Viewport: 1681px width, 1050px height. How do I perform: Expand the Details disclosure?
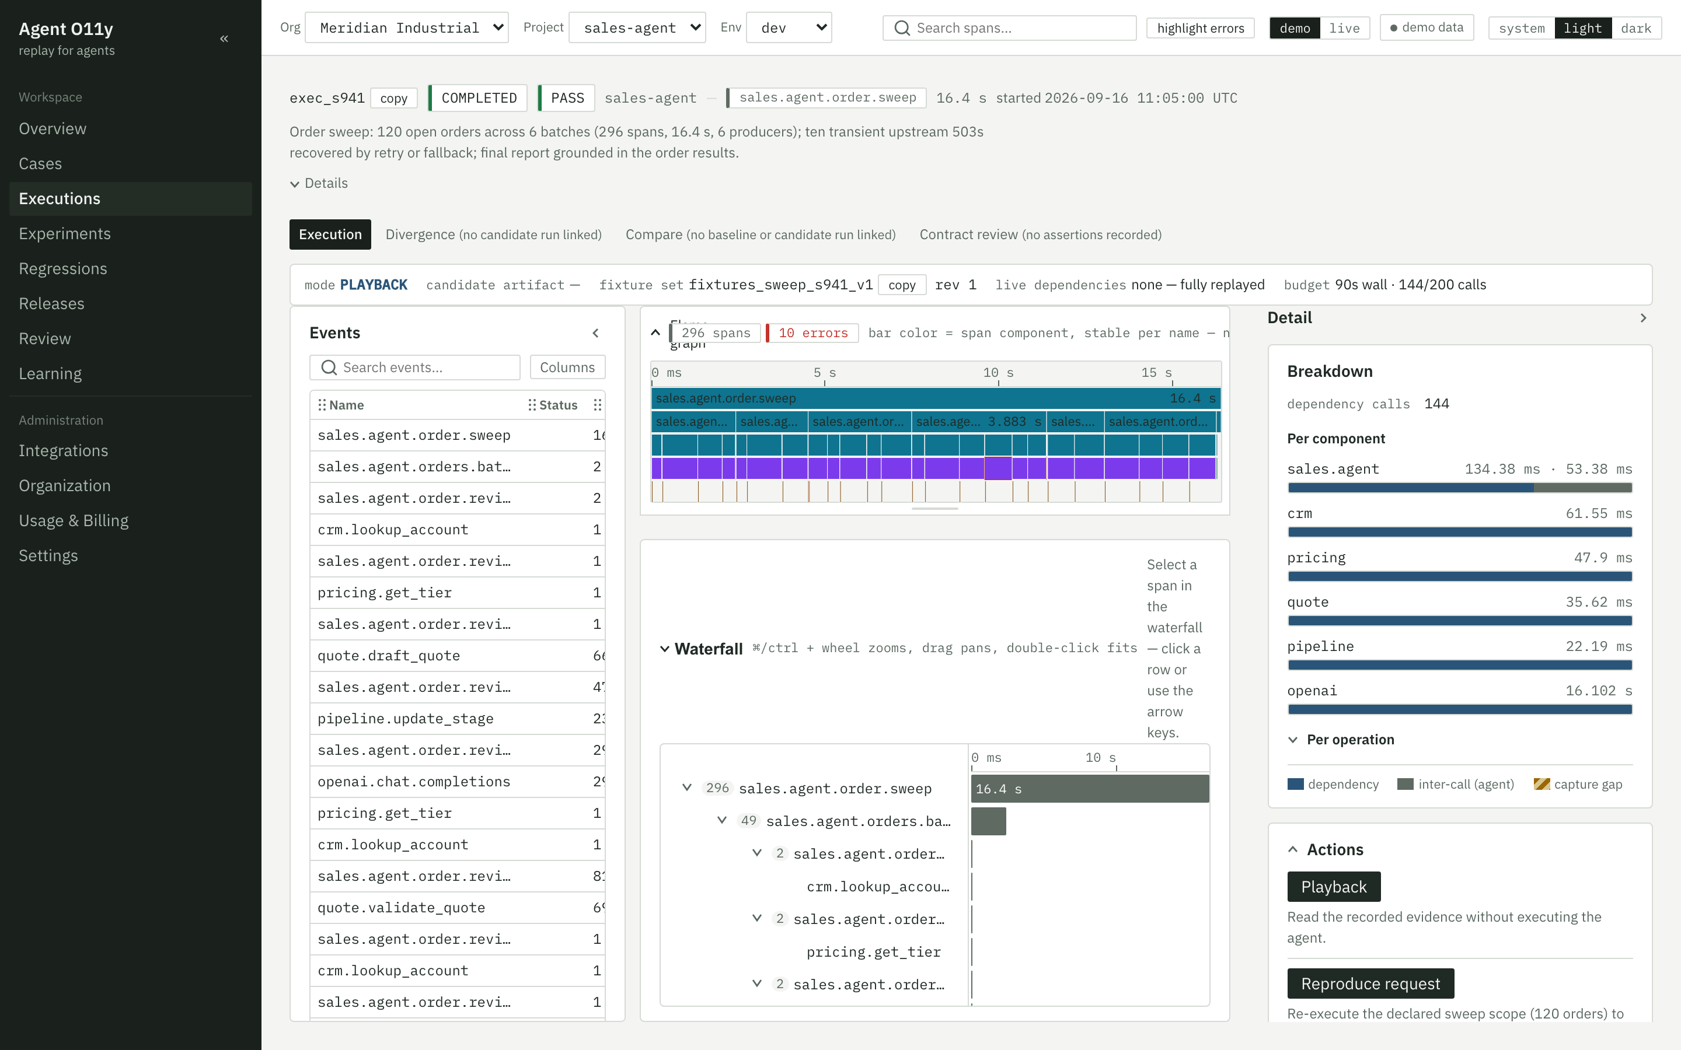coord(319,183)
